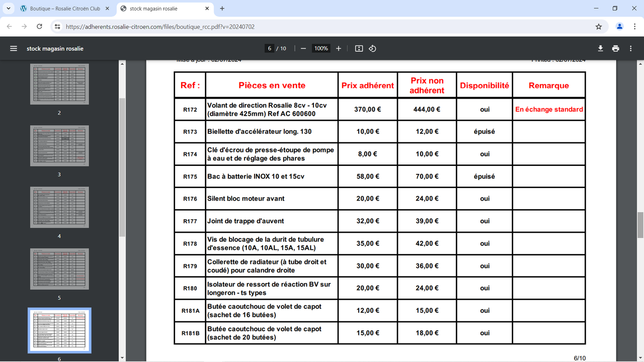Click the 444,00 € price cell
The width and height of the screenshot is (644, 362).
click(x=427, y=110)
